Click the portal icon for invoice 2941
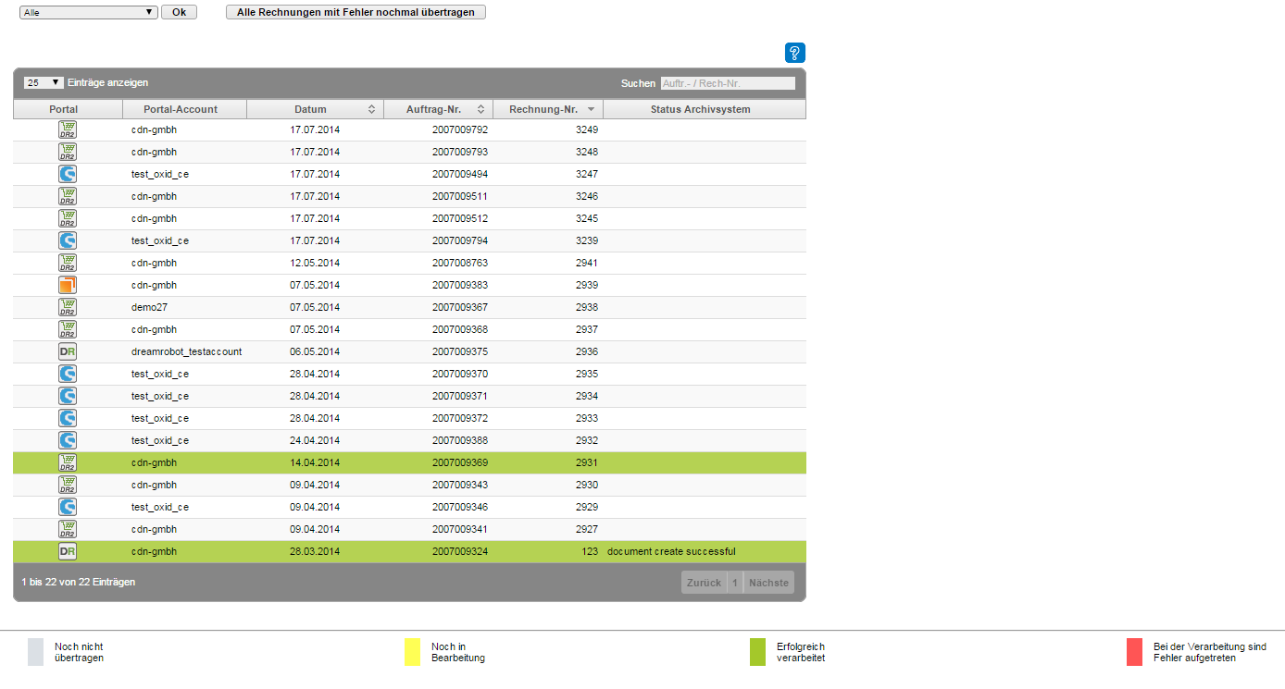The image size is (1285, 689). click(68, 263)
